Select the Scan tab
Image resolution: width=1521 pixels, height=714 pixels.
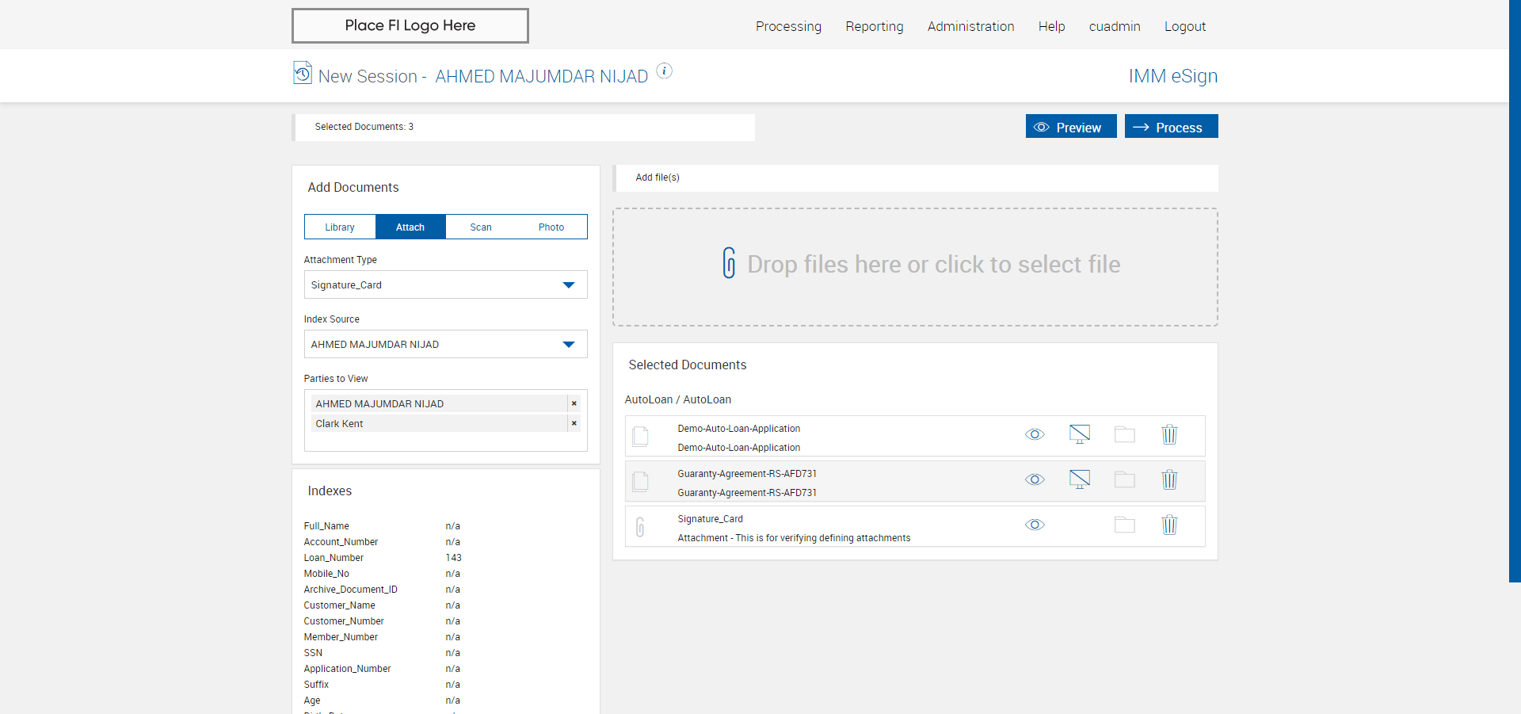481,227
